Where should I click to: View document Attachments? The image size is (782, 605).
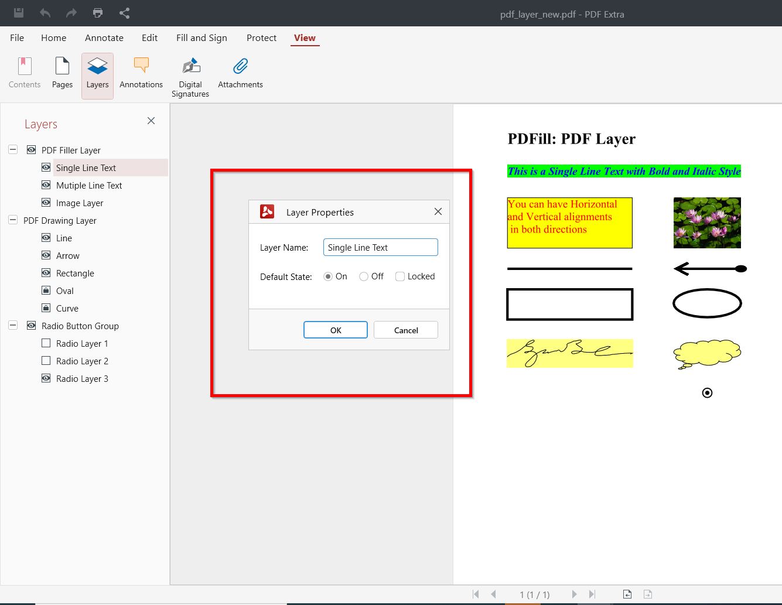(240, 73)
